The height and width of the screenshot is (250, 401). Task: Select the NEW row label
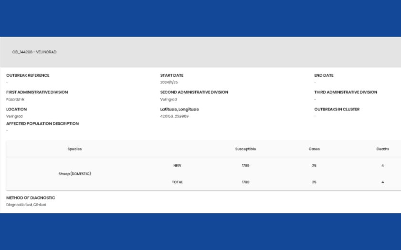point(177,166)
